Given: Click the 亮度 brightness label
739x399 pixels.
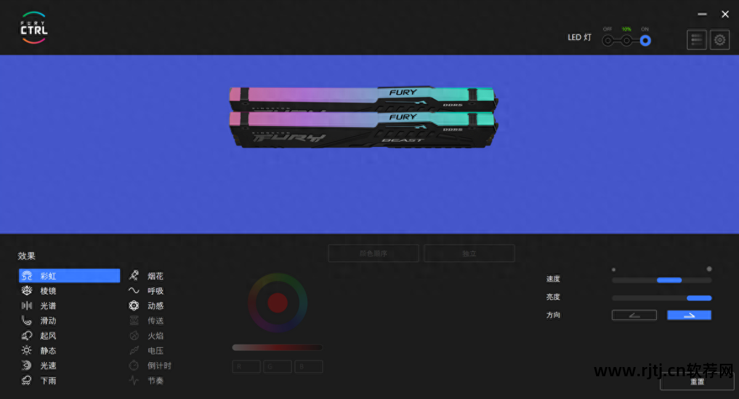Looking at the screenshot, I should click(x=553, y=297).
